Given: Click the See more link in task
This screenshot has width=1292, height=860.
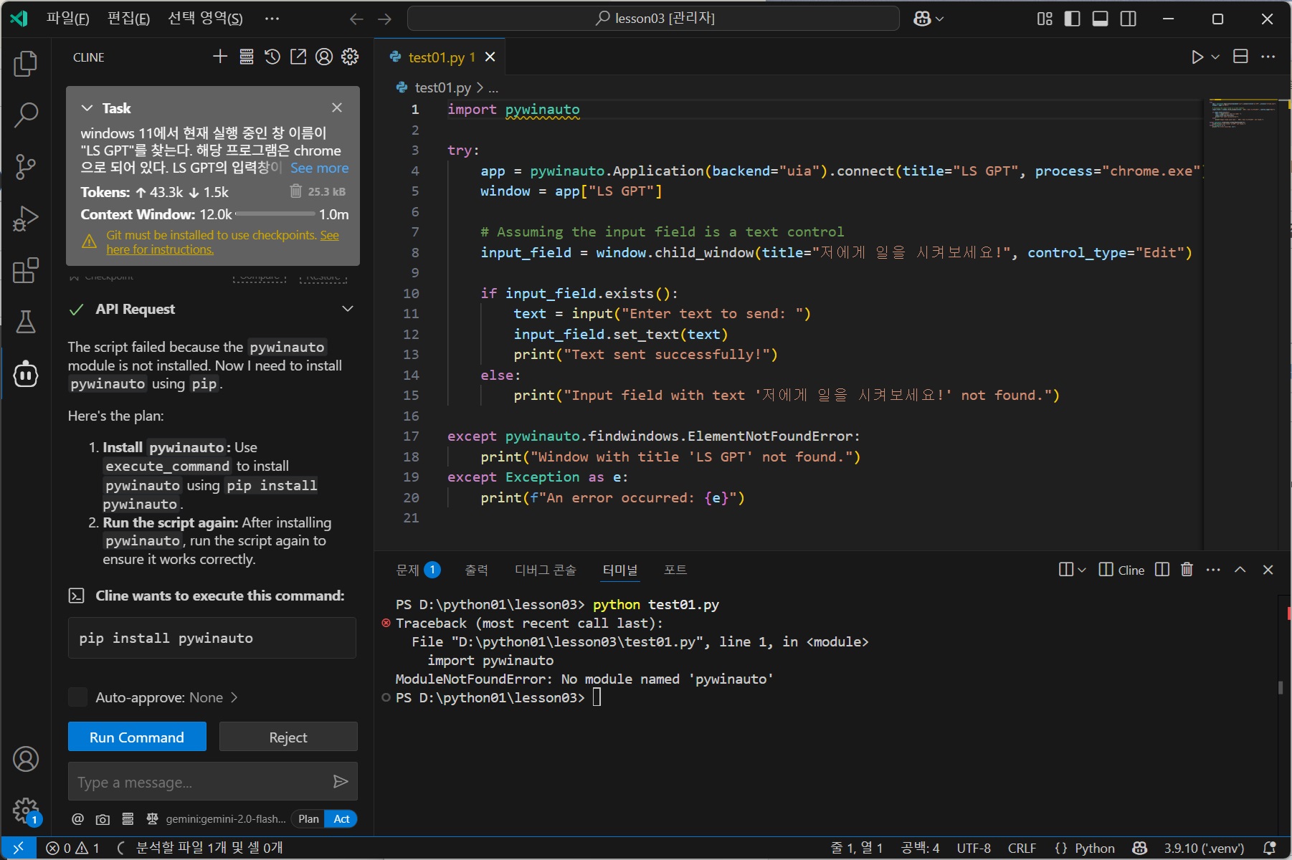Looking at the screenshot, I should coord(319,168).
